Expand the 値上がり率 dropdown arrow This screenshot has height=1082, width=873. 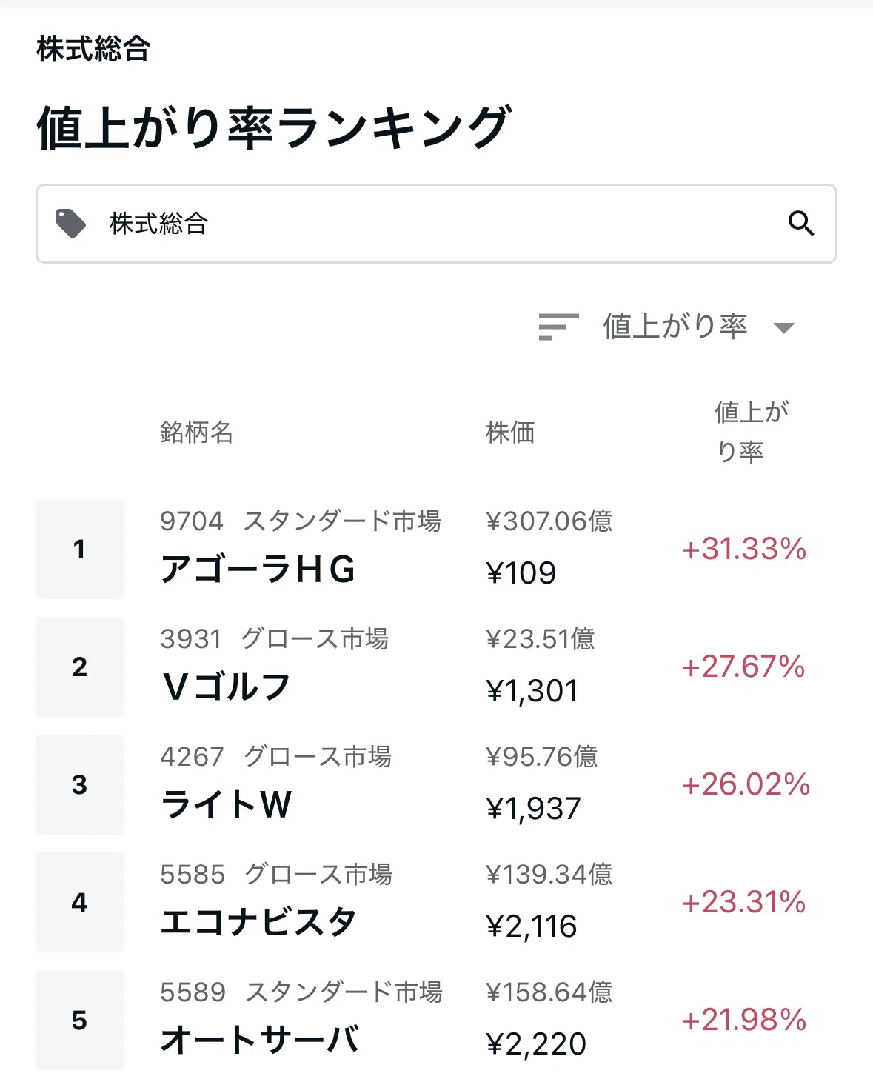click(x=783, y=327)
